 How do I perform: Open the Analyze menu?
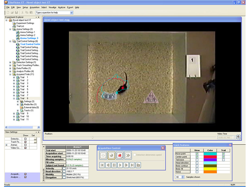point(62,7)
